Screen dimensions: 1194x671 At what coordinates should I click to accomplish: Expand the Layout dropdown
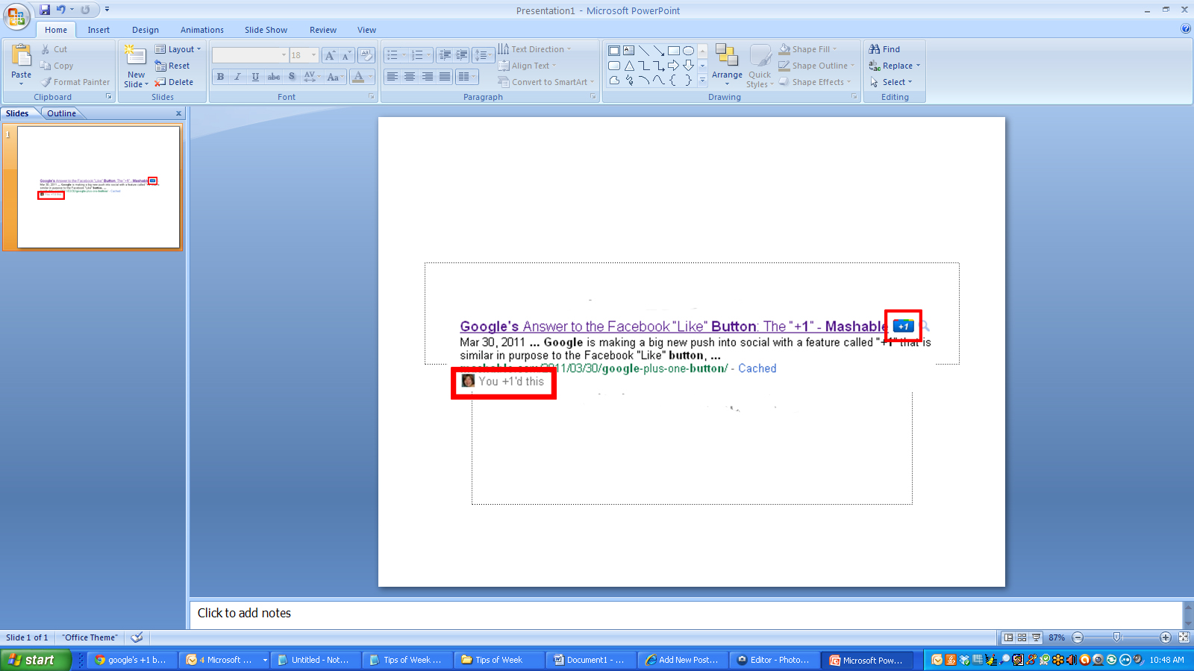178,49
